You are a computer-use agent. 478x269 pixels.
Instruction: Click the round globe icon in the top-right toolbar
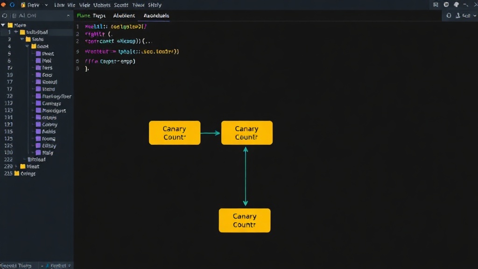446,5
